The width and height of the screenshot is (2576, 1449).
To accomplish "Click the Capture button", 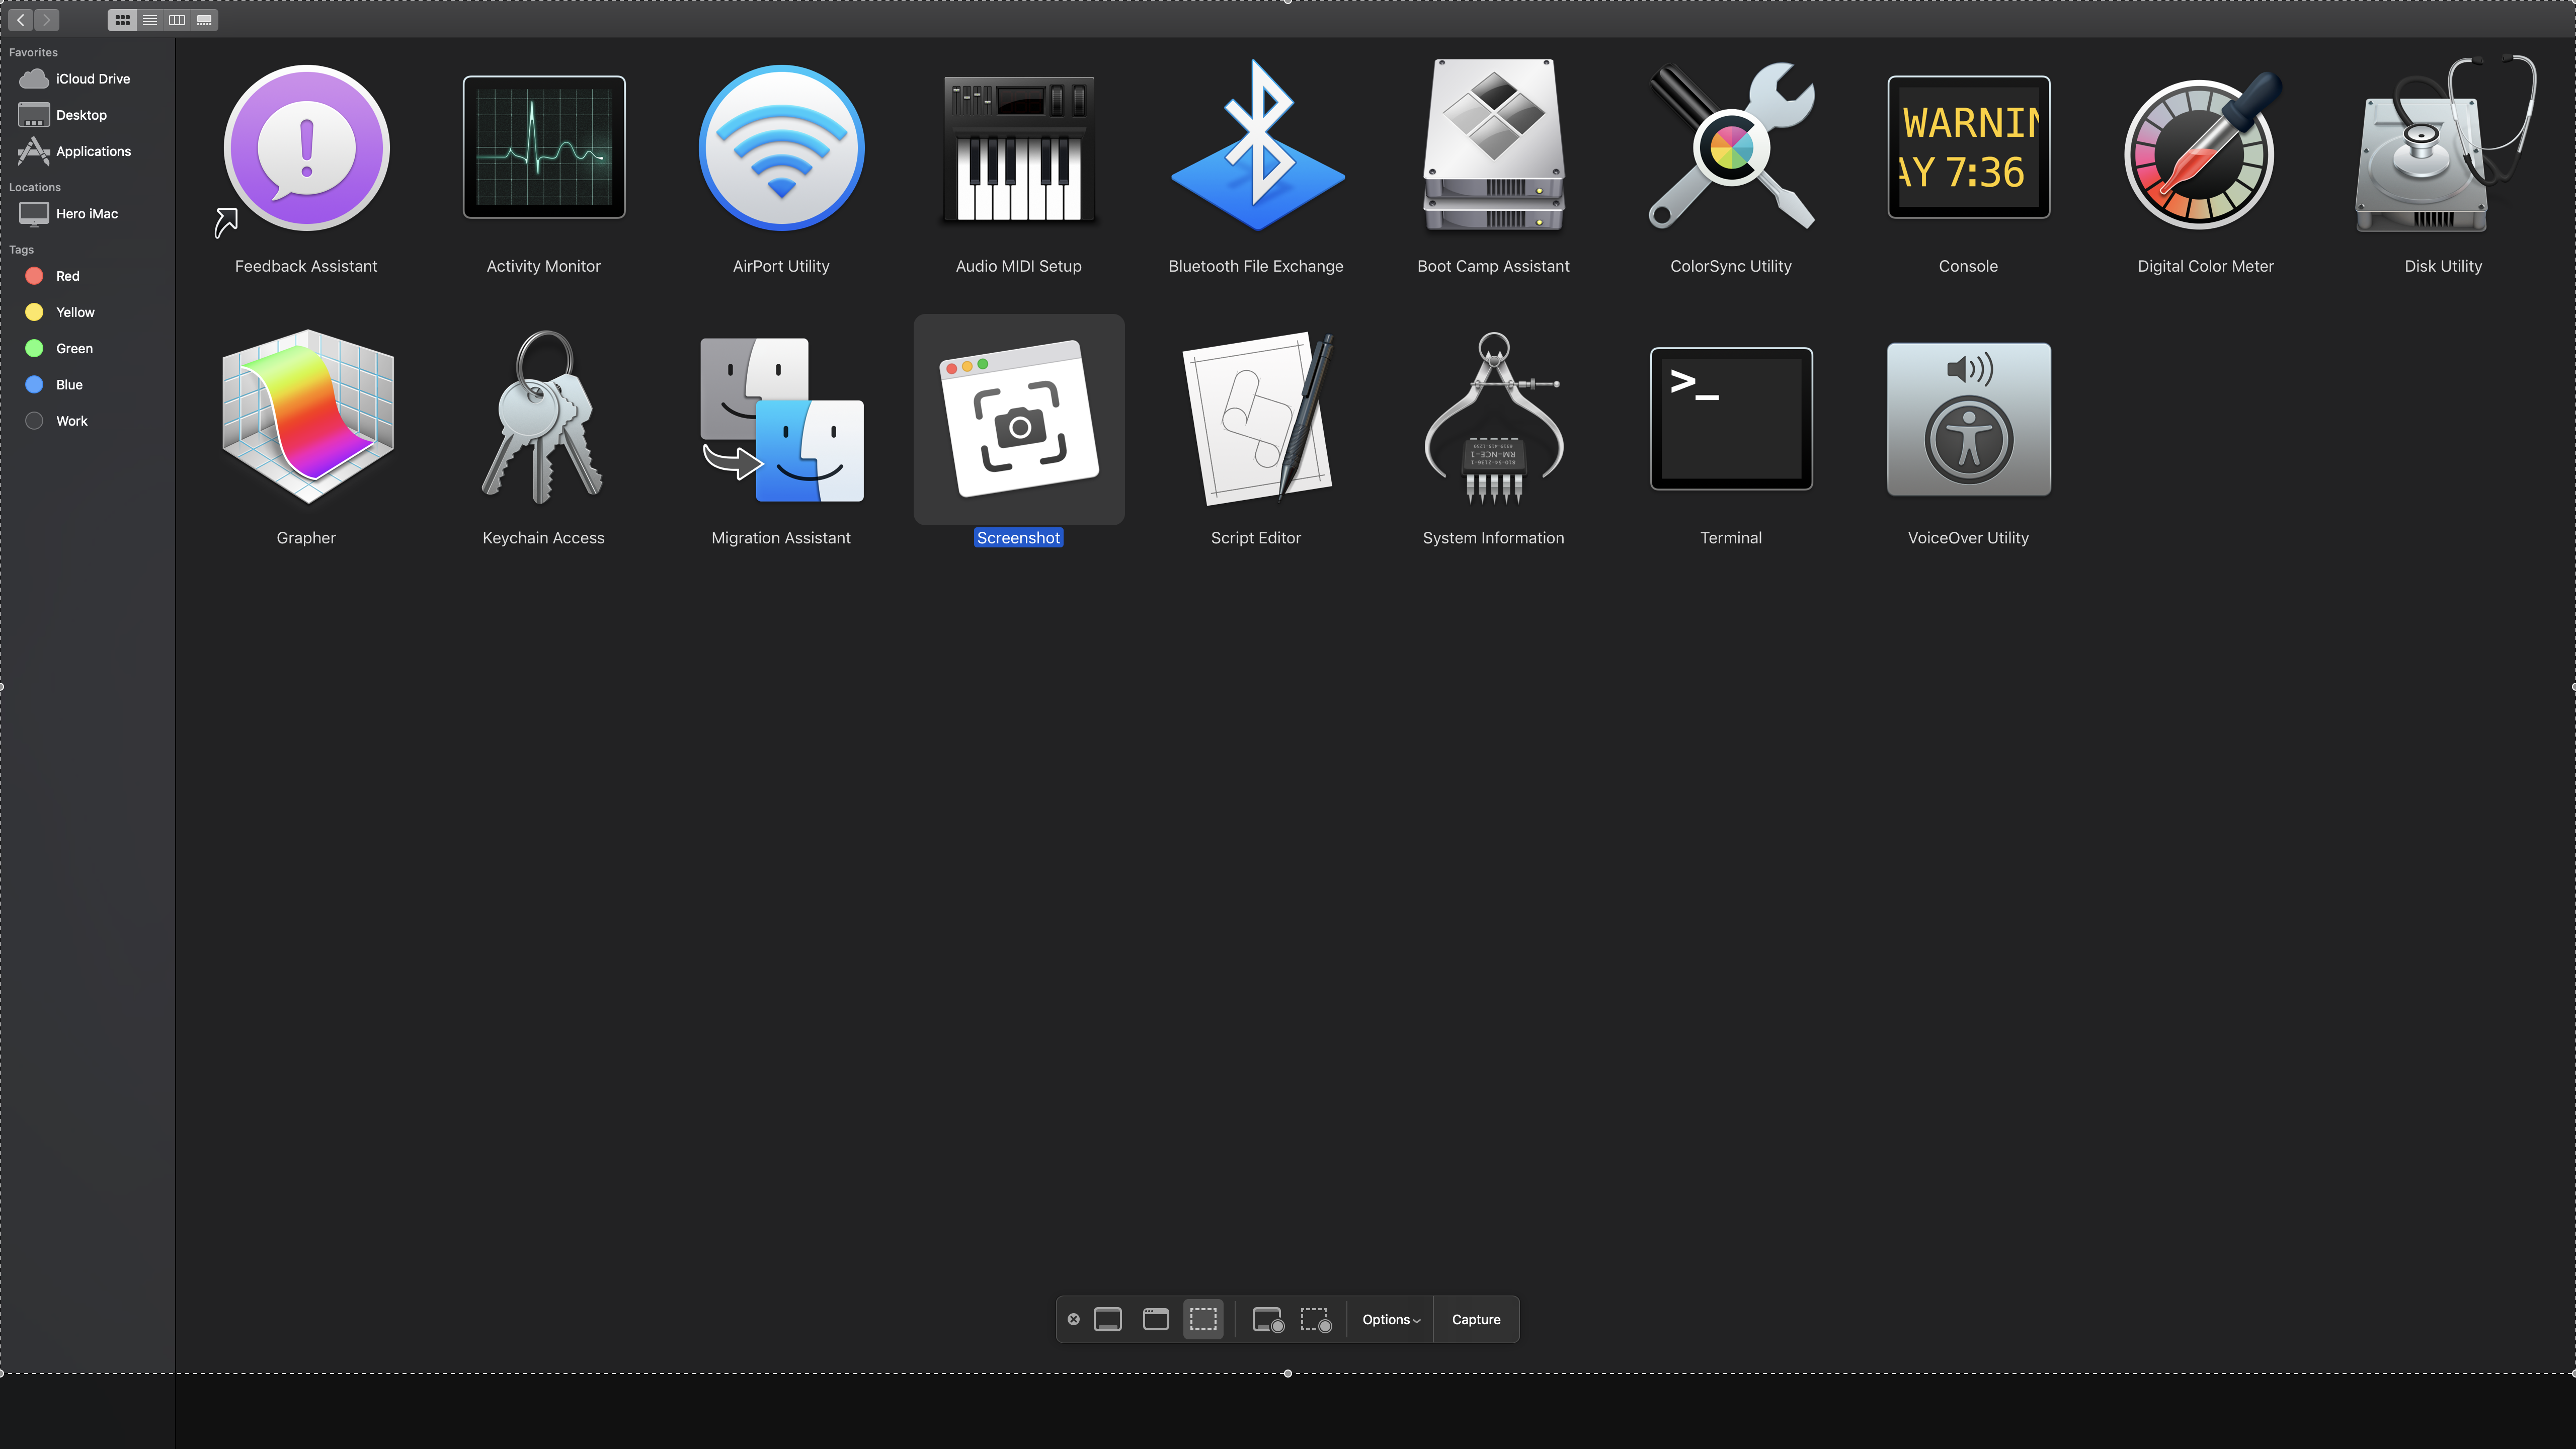I will pos(1476,1318).
